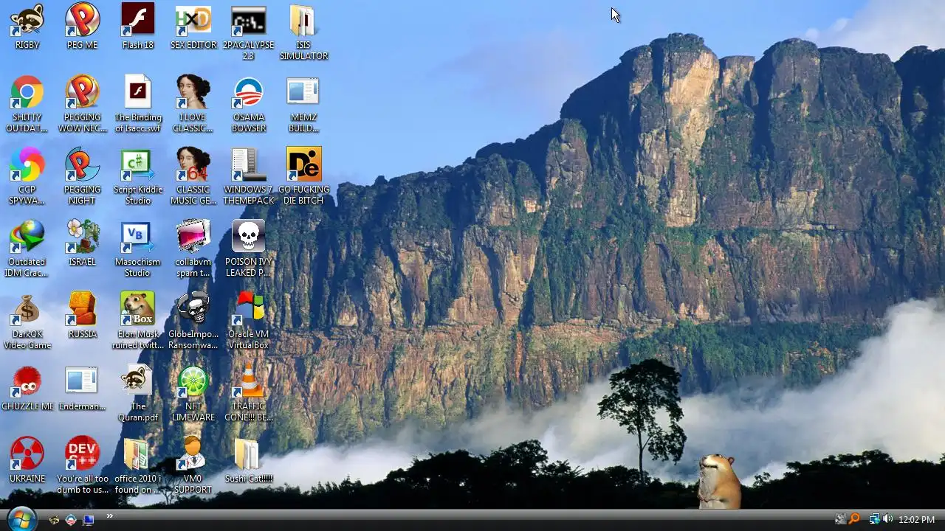This screenshot has height=531, width=945.
Task: Select the I LOVE CLASSIC... portrait icon
Action: [x=193, y=92]
